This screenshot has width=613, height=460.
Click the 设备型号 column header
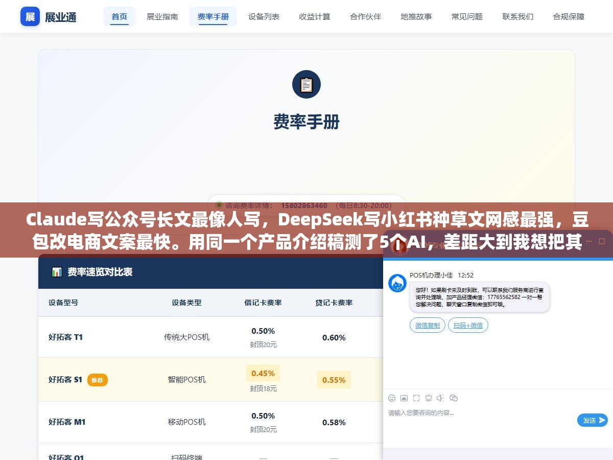click(x=63, y=303)
